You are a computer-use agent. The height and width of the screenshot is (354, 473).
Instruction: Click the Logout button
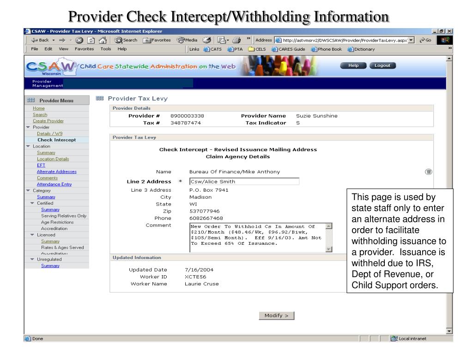tap(382, 65)
